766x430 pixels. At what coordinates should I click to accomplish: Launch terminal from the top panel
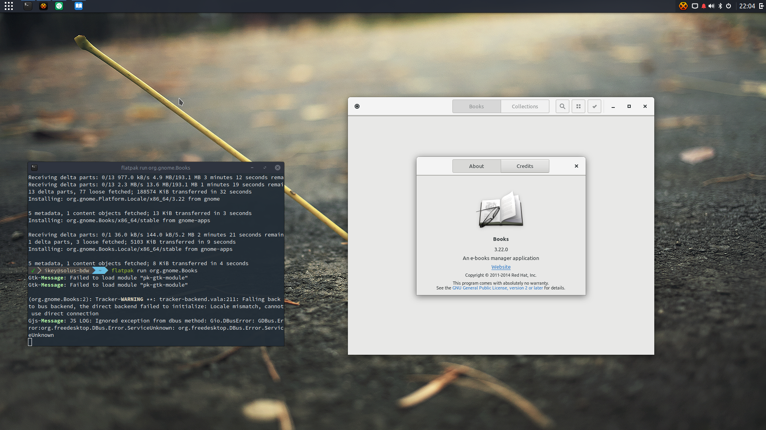[x=28, y=6]
